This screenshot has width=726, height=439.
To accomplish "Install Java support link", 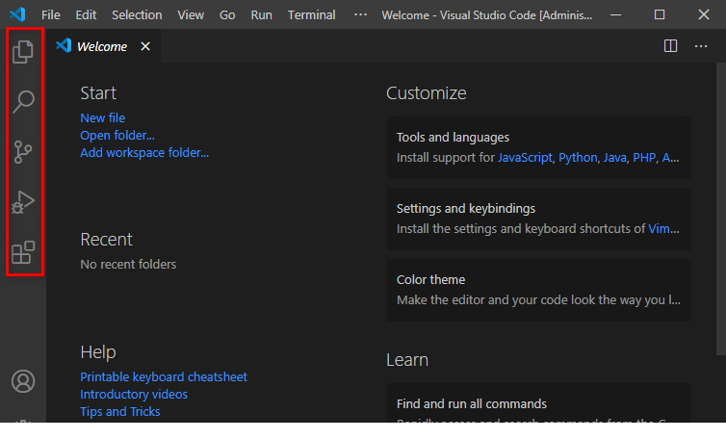I will point(614,158).
